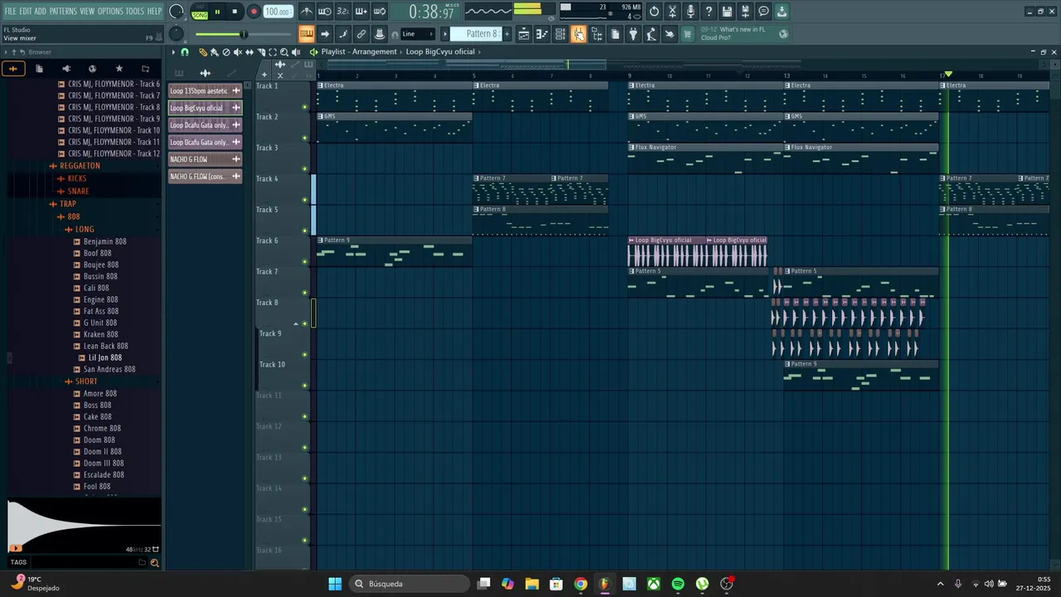Open the channel rack view icon
Screen dimensions: 1061x597
point(560,34)
